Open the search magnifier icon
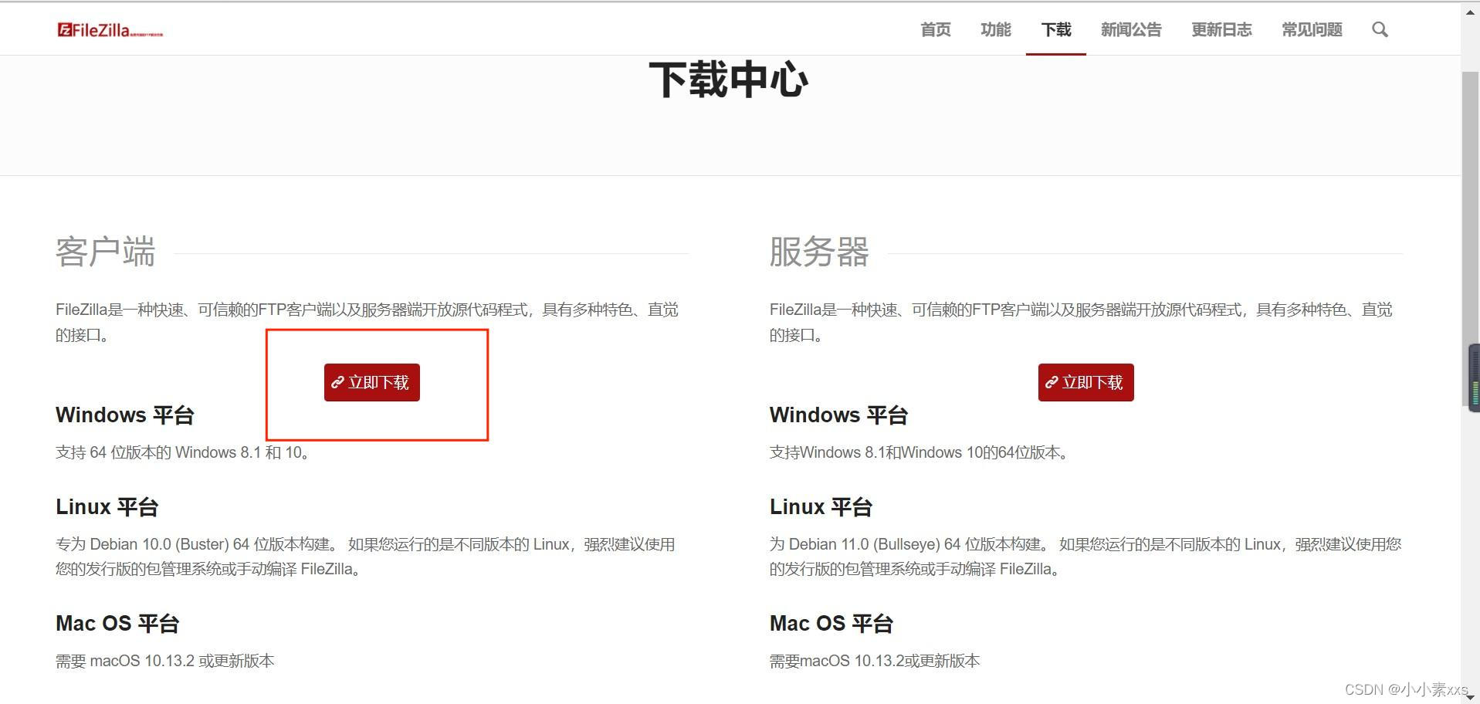Screen dimensions: 1480x704 [1380, 29]
